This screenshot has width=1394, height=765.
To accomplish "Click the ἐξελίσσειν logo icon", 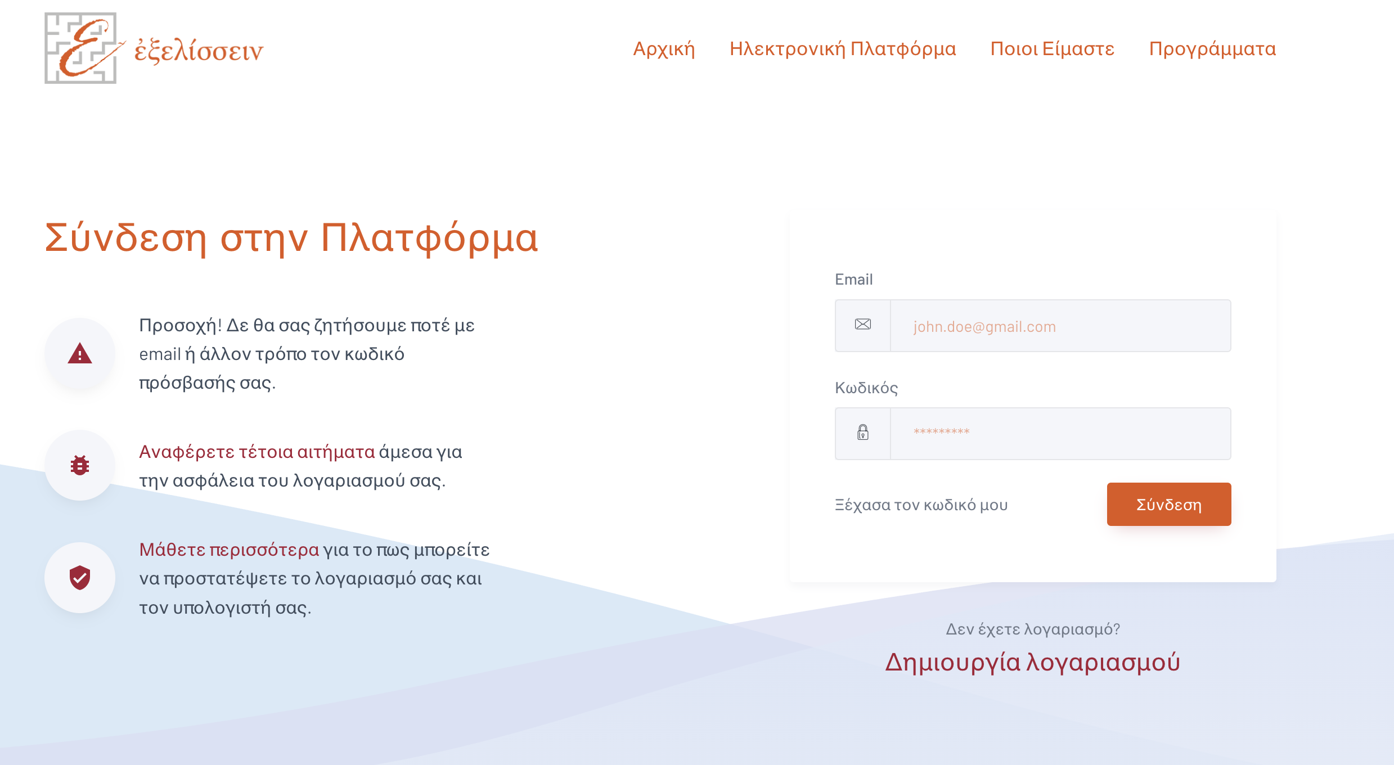I will tap(80, 49).
